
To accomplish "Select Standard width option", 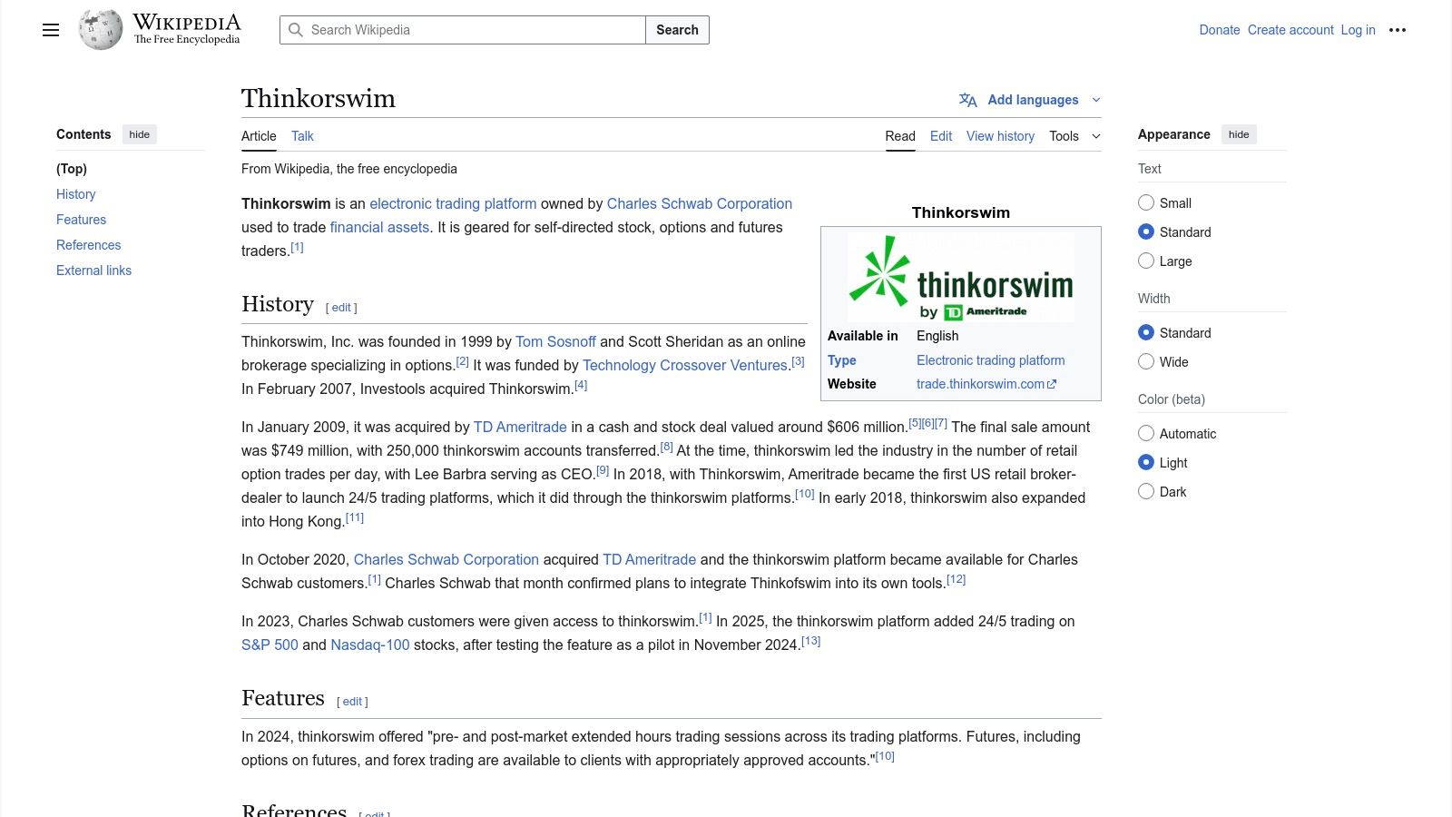I will click(1146, 332).
